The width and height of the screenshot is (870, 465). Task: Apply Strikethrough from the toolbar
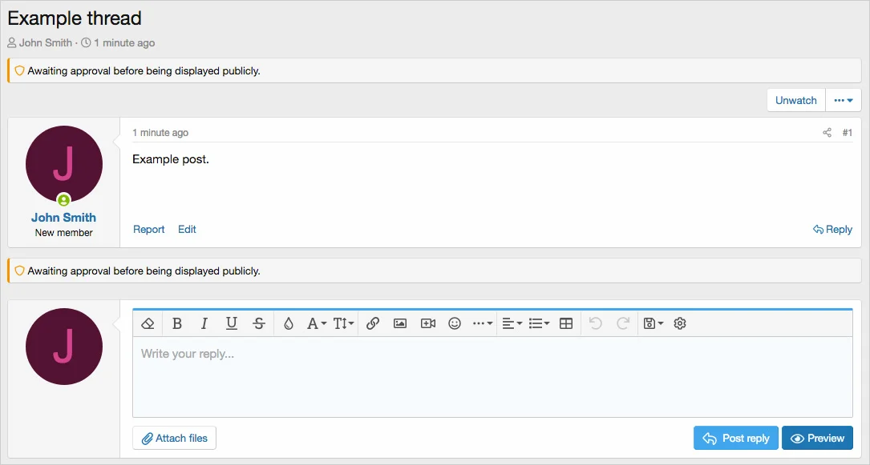(259, 323)
